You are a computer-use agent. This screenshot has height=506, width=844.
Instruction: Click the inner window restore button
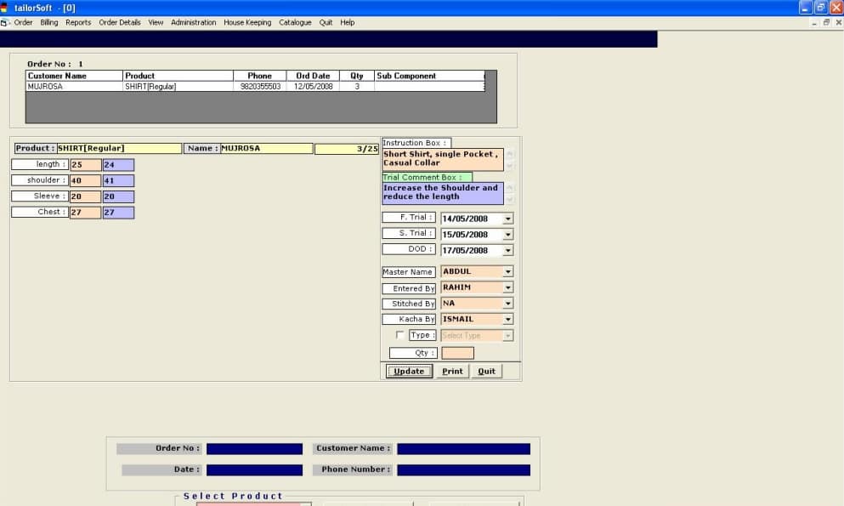pos(825,22)
